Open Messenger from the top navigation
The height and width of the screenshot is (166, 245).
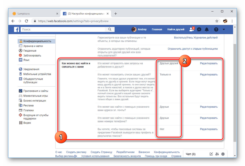coord(199,29)
